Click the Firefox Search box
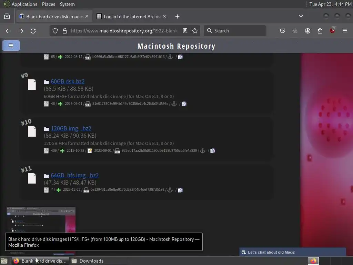Viewport: 353px width, 265px height. coord(235,31)
